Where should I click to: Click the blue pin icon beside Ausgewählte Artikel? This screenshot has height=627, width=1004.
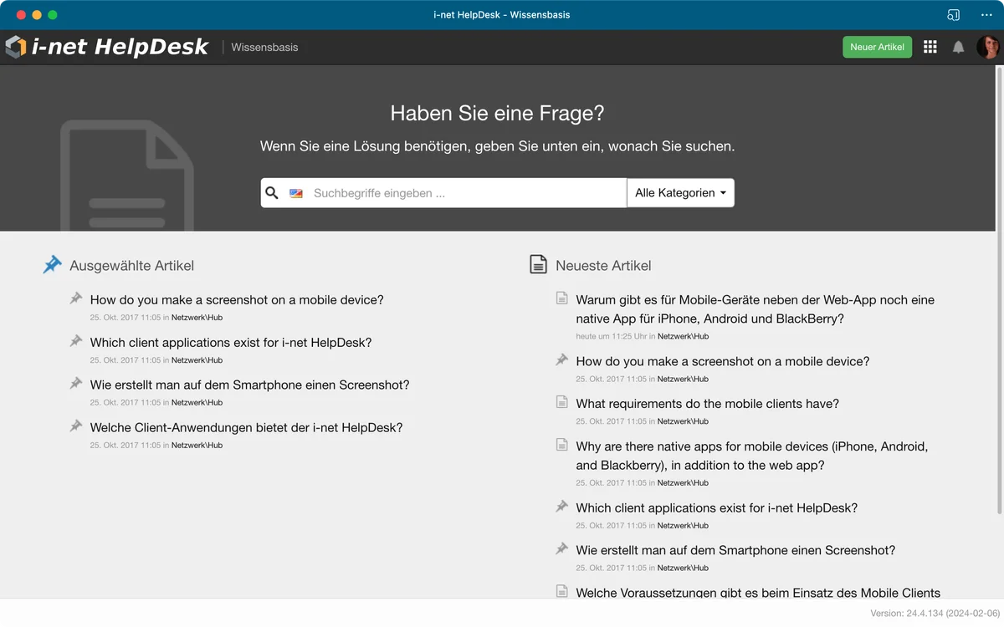click(52, 265)
